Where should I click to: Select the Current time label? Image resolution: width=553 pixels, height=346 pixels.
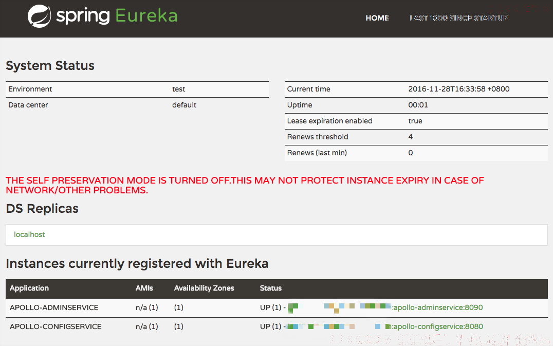pyautogui.click(x=308, y=89)
